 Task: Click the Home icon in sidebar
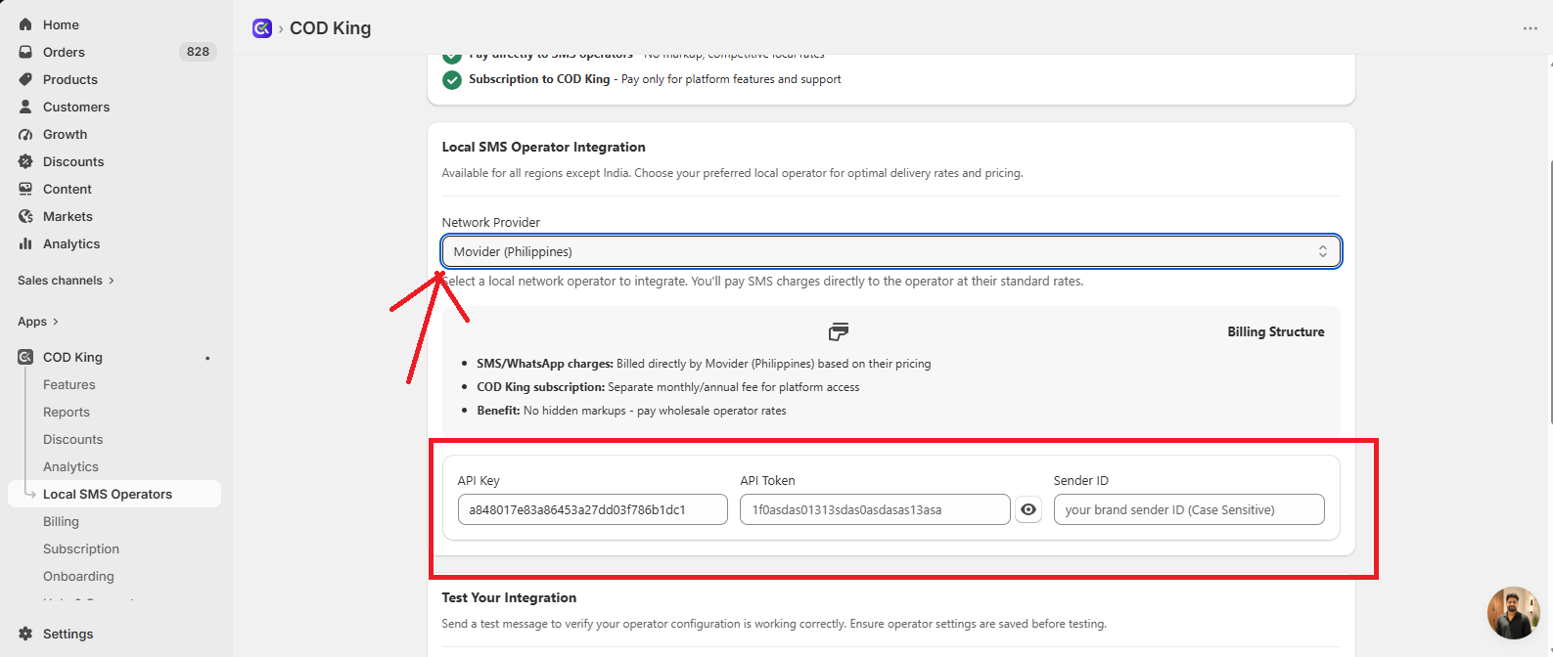(x=25, y=24)
